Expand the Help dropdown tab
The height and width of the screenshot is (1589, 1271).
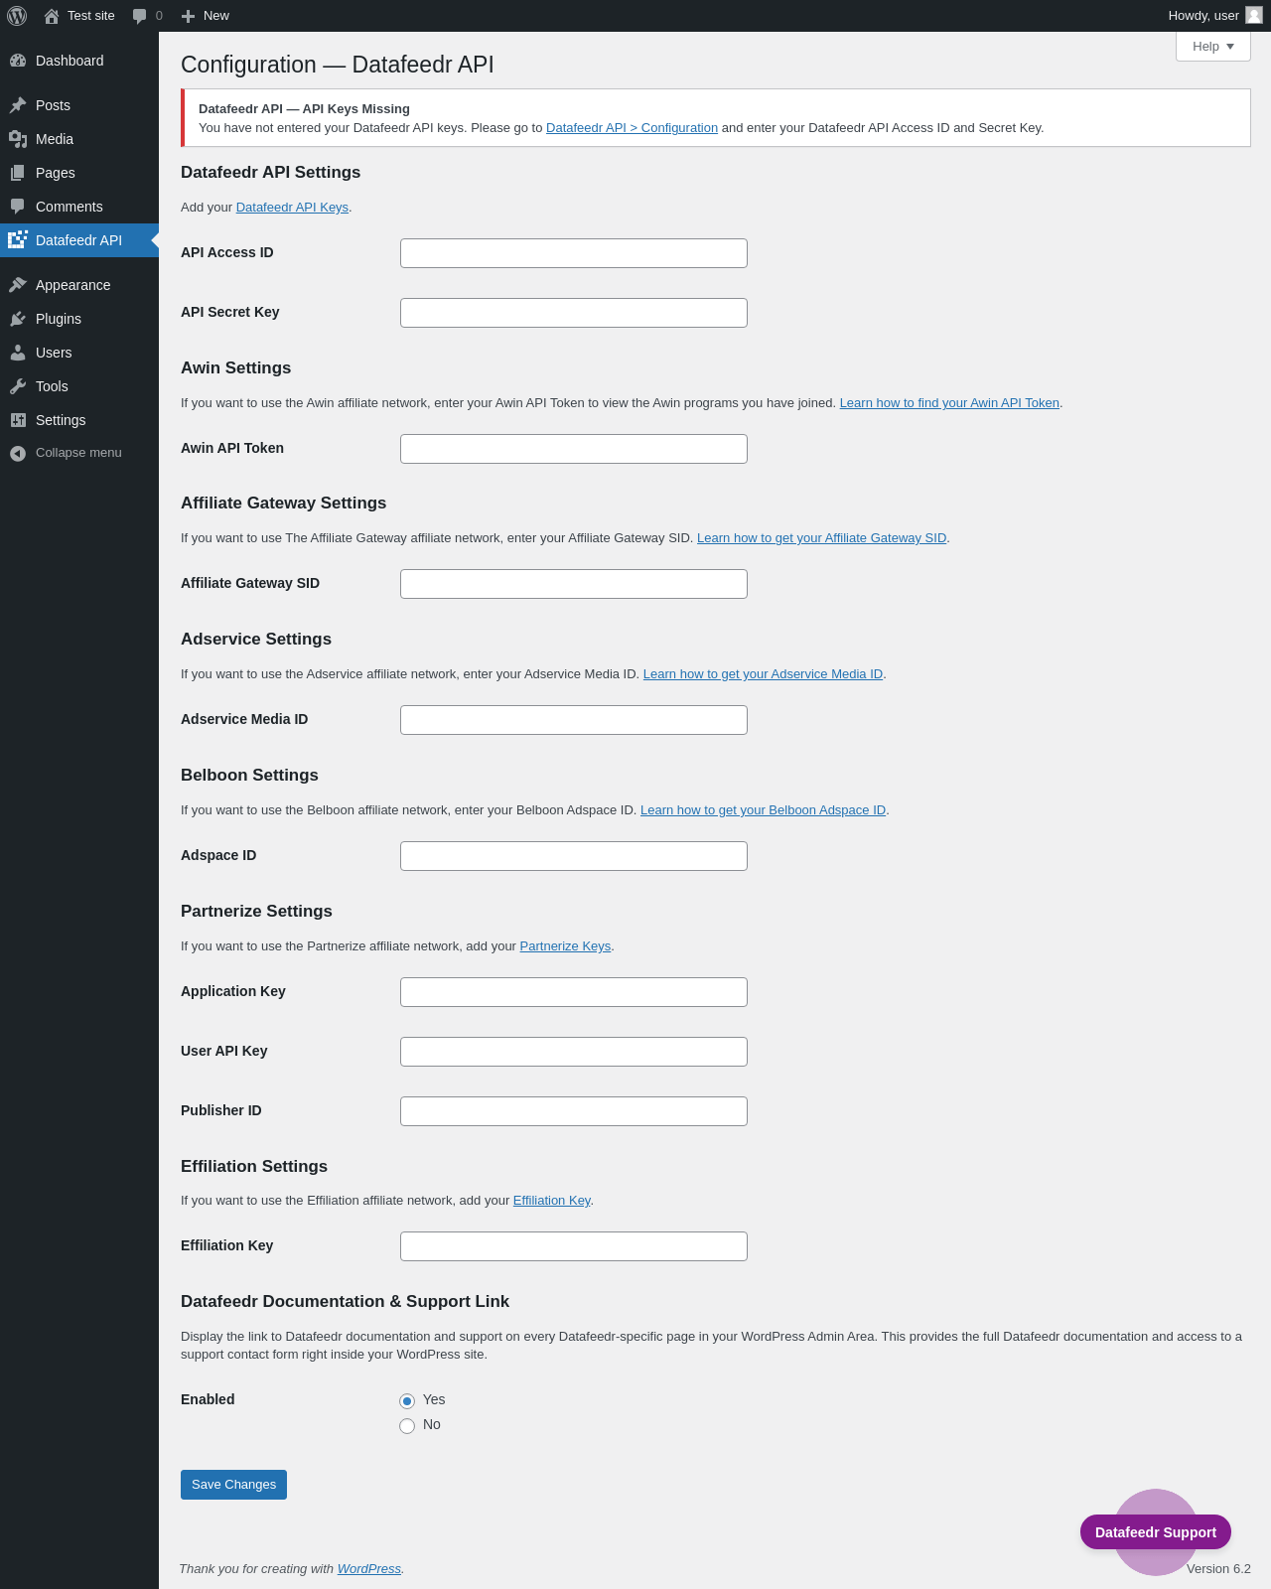point(1213,47)
